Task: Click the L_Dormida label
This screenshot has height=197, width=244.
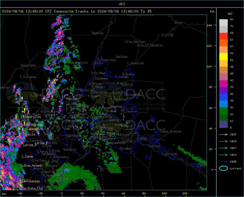Action: pos(169,154)
